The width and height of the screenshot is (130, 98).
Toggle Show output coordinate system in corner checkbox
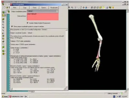tap(12, 26)
